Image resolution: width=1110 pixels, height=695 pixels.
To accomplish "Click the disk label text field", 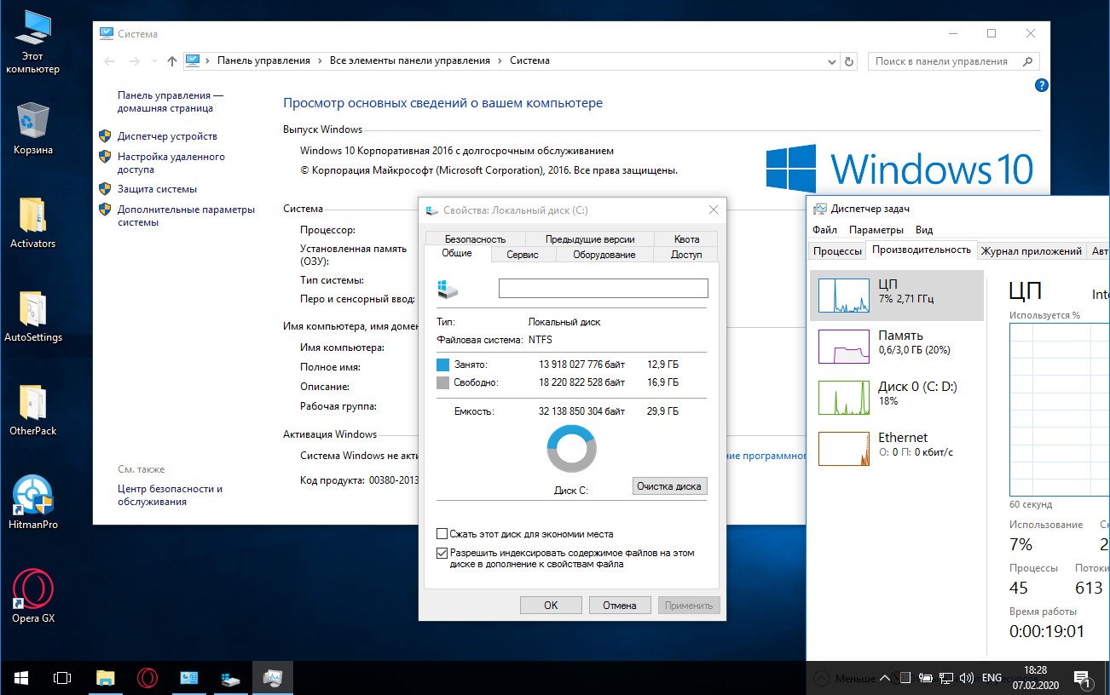I will click(x=603, y=288).
